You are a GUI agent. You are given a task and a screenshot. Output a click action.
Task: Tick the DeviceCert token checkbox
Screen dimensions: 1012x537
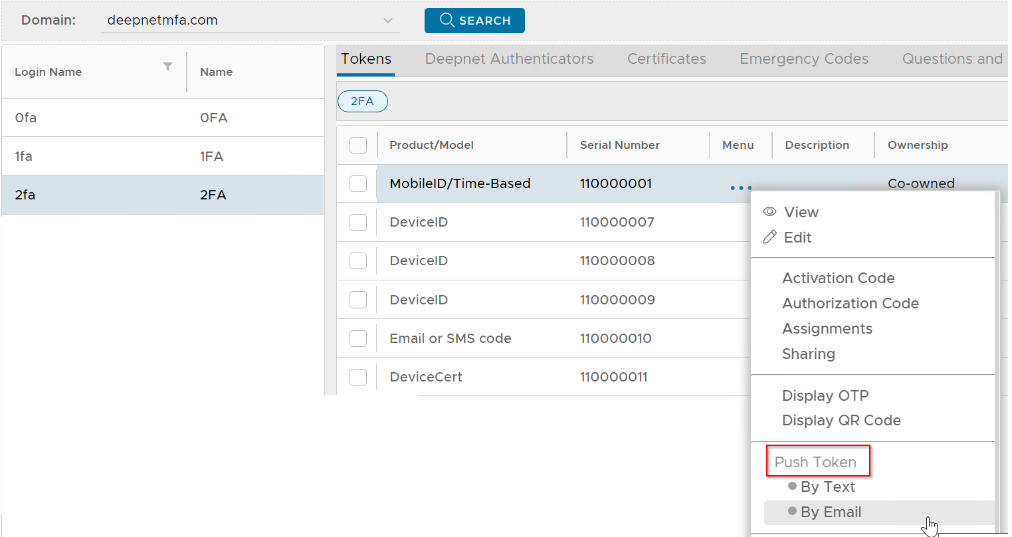(358, 377)
